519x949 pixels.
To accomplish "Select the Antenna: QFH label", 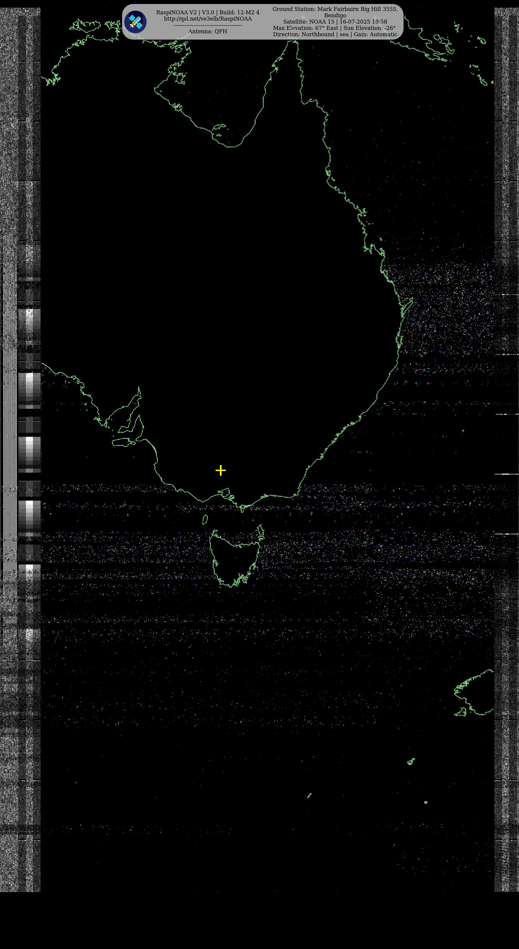I will tap(208, 31).
